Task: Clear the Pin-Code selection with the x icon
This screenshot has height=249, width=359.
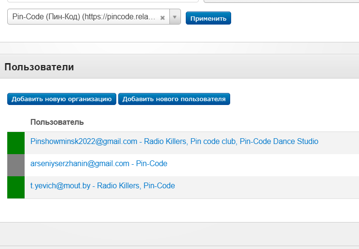Action: click(163, 18)
